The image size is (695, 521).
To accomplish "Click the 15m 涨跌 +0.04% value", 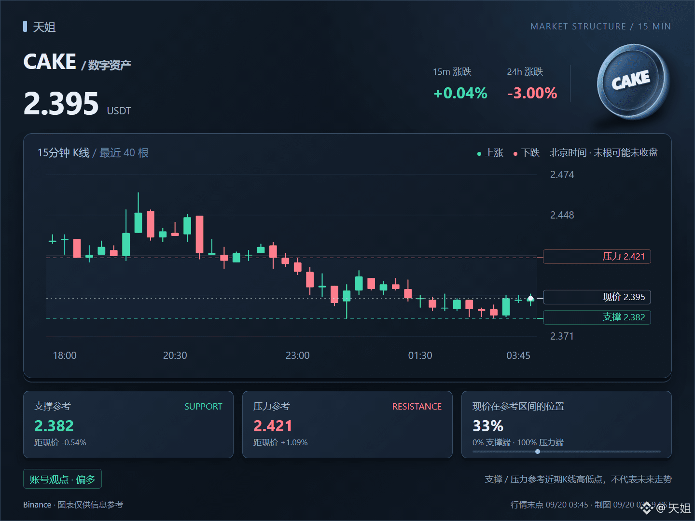I will [460, 93].
